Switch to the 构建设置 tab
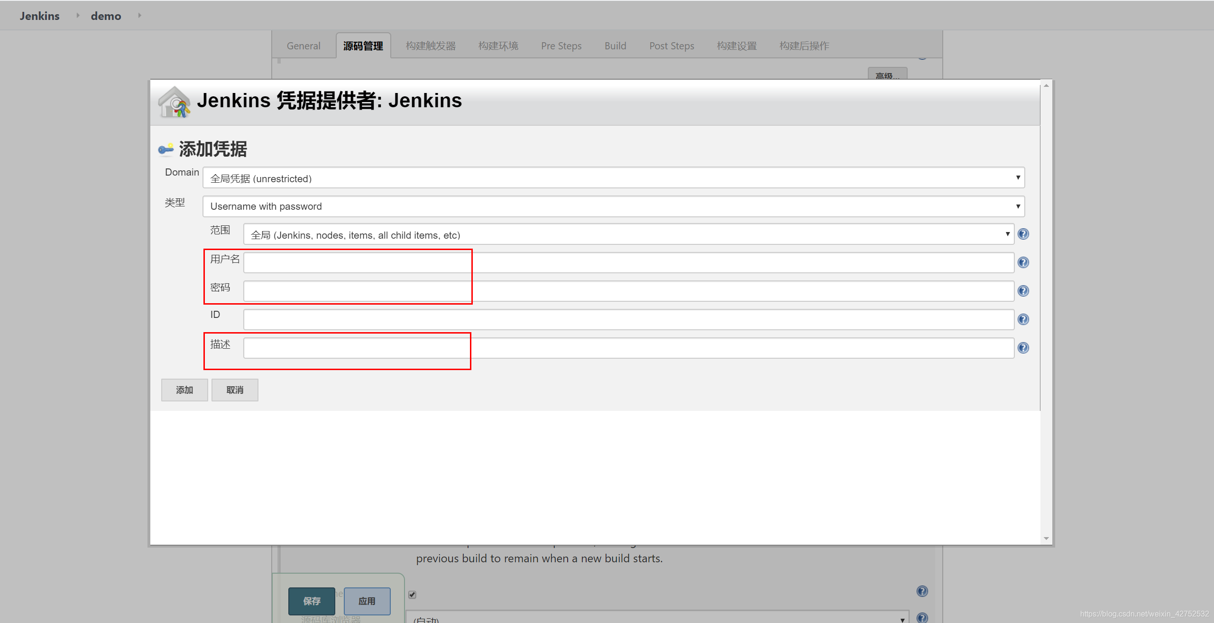Viewport: 1214px width, 623px height. [x=737, y=46]
